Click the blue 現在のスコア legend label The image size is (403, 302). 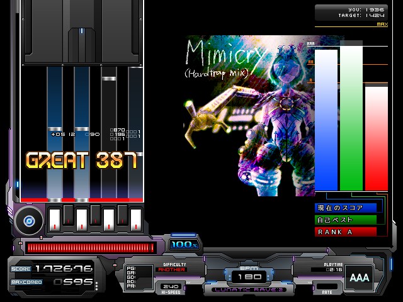346,208
